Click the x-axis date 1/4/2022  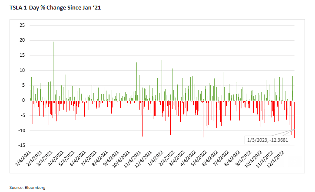[x=155, y=158]
